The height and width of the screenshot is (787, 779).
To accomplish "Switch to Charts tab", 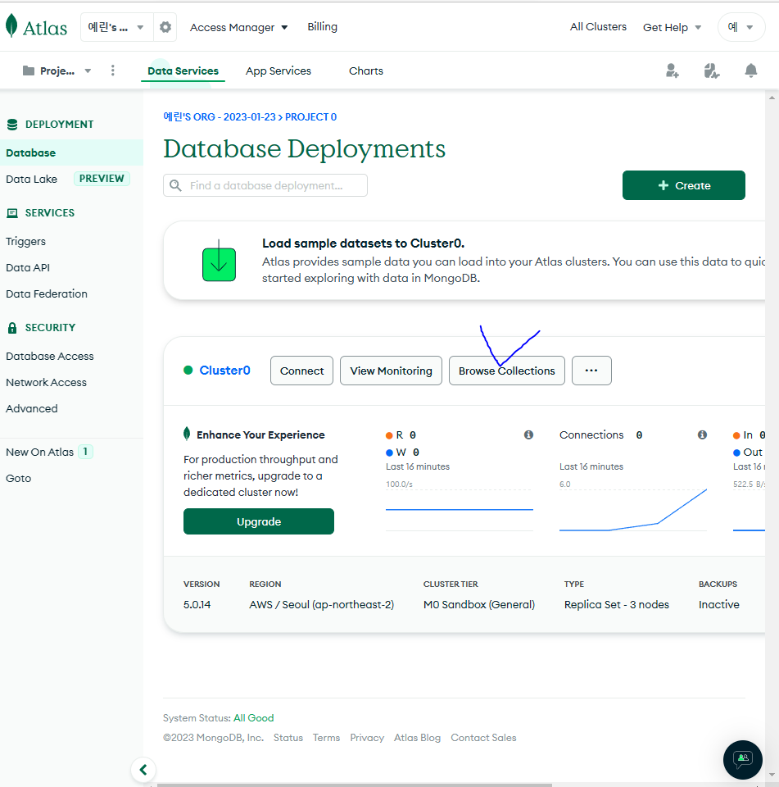I will [x=366, y=71].
